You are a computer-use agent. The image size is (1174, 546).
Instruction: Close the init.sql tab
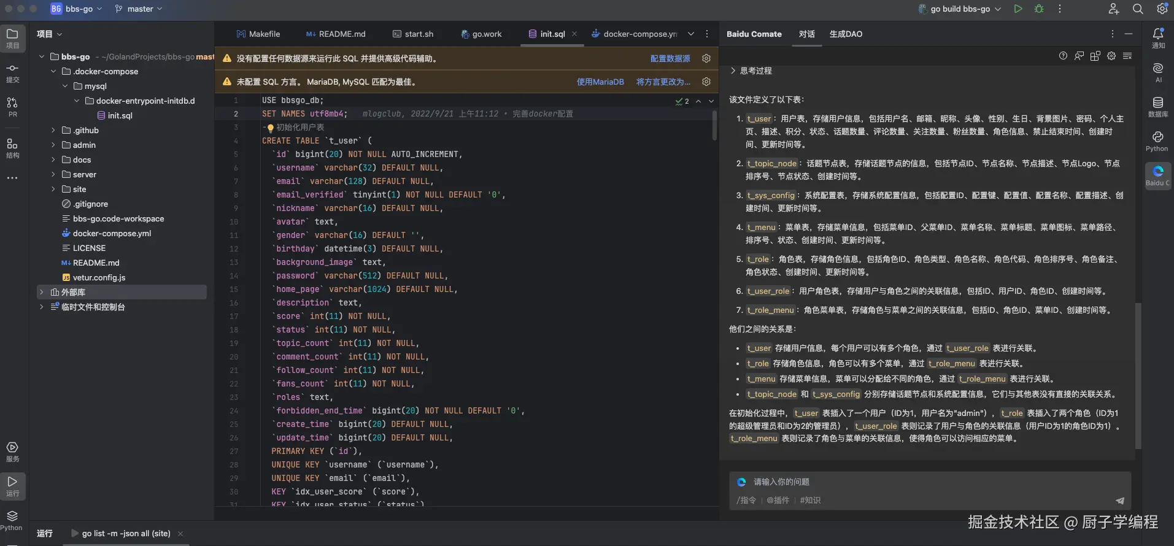tap(574, 34)
